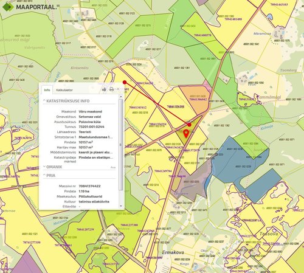Click the red dot at line's upper end
The image size is (304, 273).
125,82
